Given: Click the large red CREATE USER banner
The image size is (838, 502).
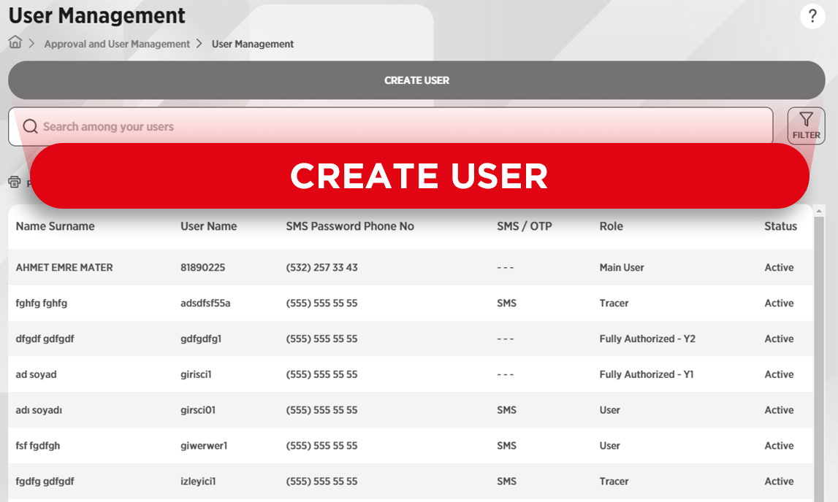Looking at the screenshot, I should click(x=419, y=176).
